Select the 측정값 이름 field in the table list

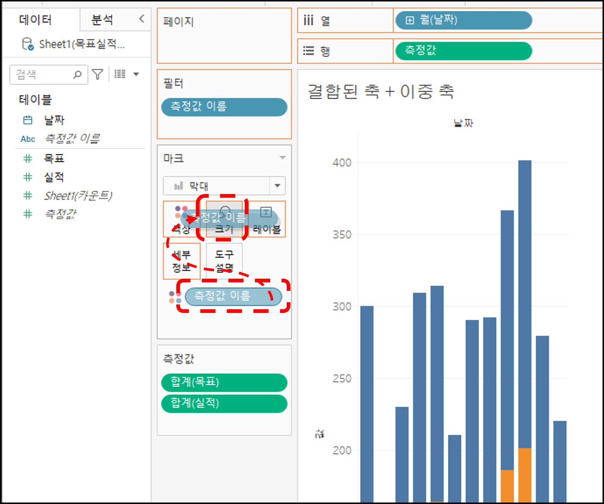(72, 138)
